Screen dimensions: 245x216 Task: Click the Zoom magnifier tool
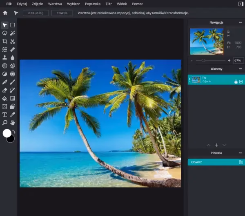(5, 122)
